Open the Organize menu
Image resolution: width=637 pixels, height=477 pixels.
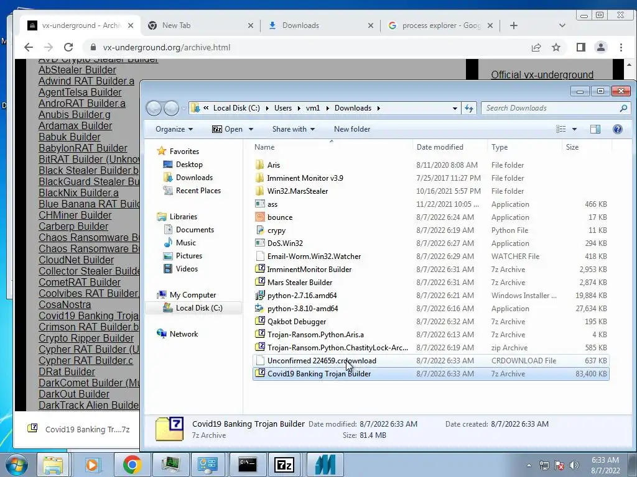click(x=174, y=129)
